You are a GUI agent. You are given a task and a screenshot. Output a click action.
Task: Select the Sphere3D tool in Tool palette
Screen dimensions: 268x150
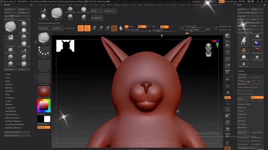[x=244, y=57]
